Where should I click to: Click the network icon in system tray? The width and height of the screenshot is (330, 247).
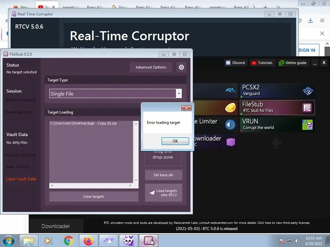pyautogui.click(x=290, y=241)
